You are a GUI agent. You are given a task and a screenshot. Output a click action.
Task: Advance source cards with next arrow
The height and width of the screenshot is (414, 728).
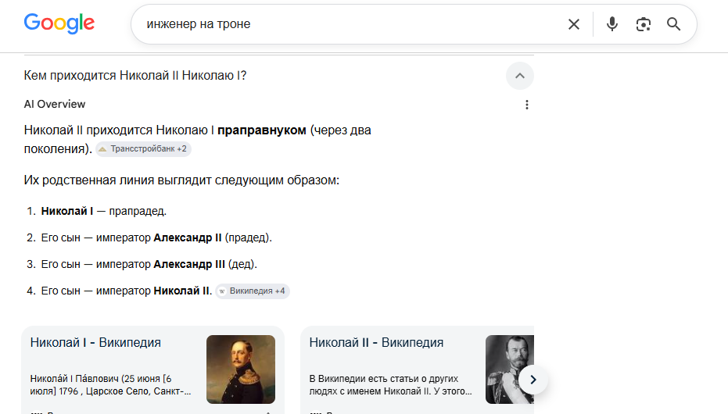click(x=533, y=380)
